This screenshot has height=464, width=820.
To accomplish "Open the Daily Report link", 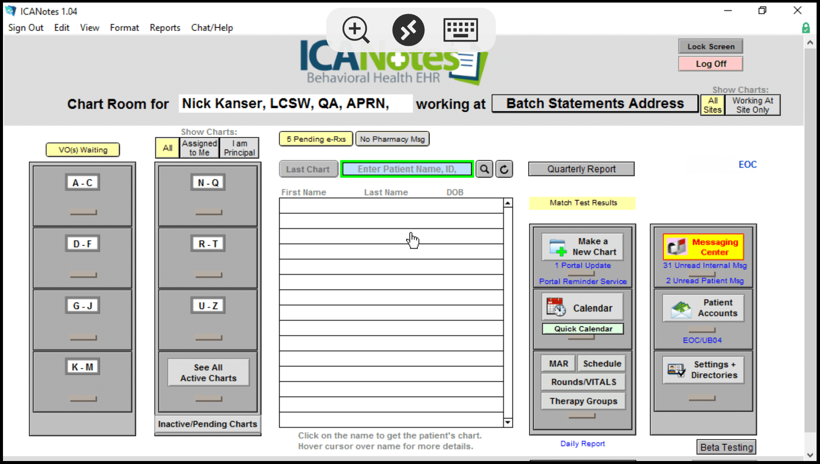I will coord(582,444).
